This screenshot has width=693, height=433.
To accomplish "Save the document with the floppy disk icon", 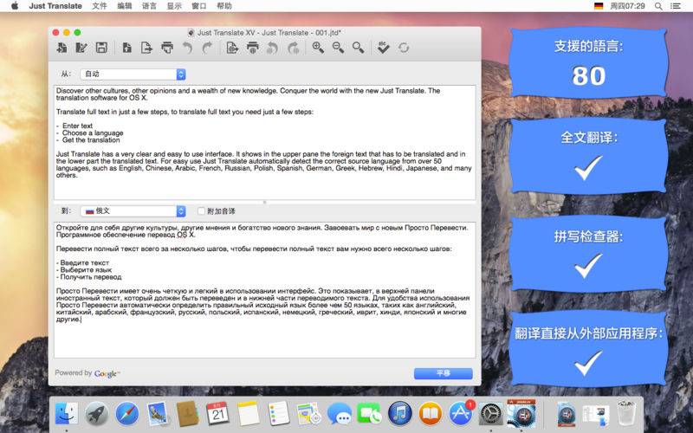I will click(x=101, y=48).
